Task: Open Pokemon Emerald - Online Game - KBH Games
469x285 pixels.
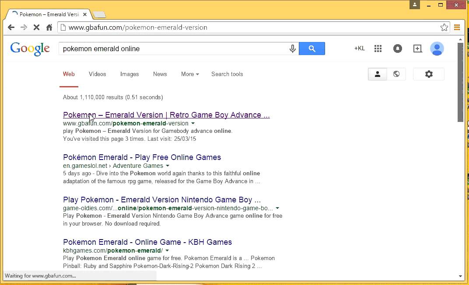Action: pos(147,242)
